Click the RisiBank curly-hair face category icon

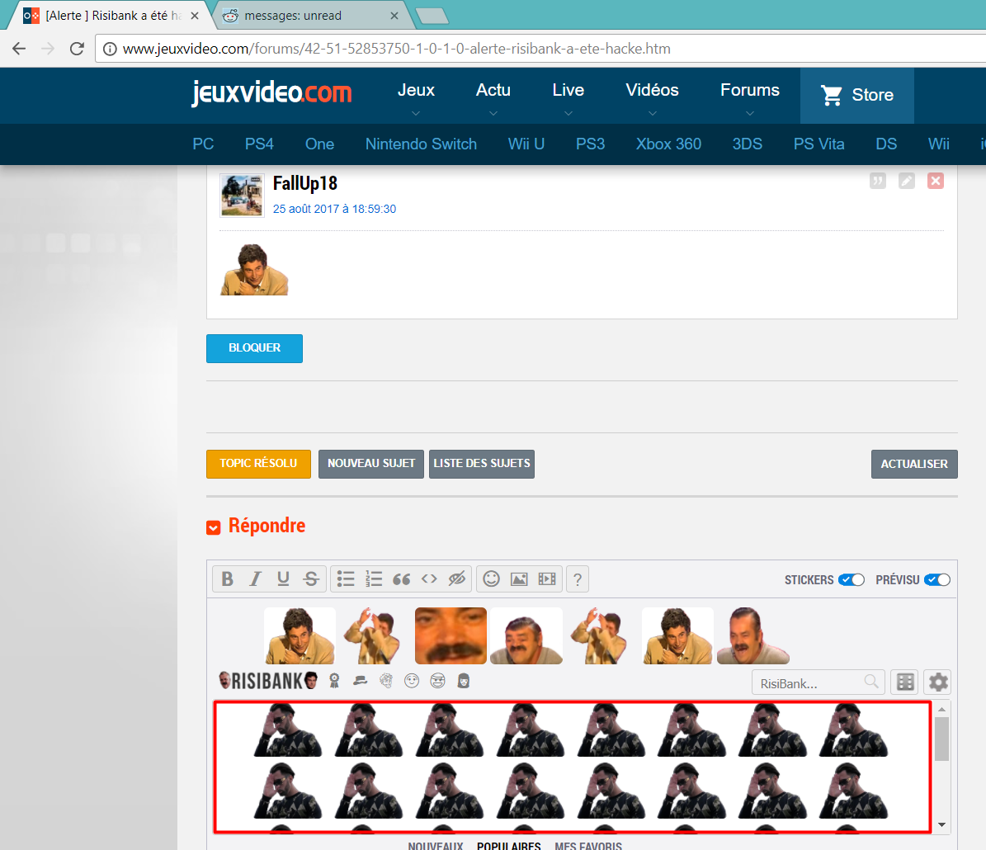click(386, 681)
